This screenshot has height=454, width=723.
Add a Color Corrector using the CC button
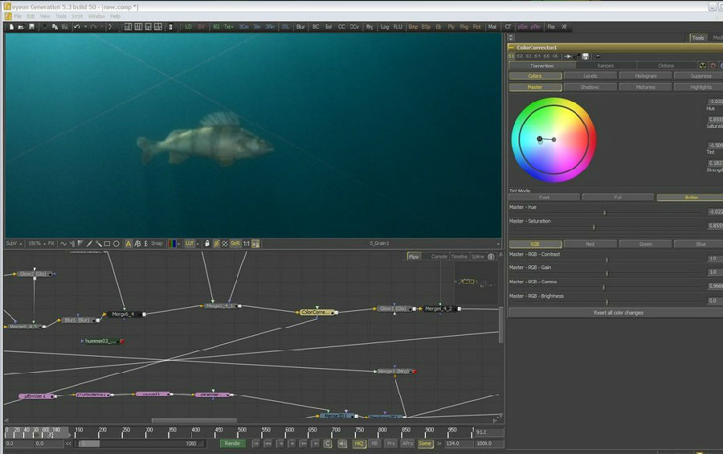point(341,27)
